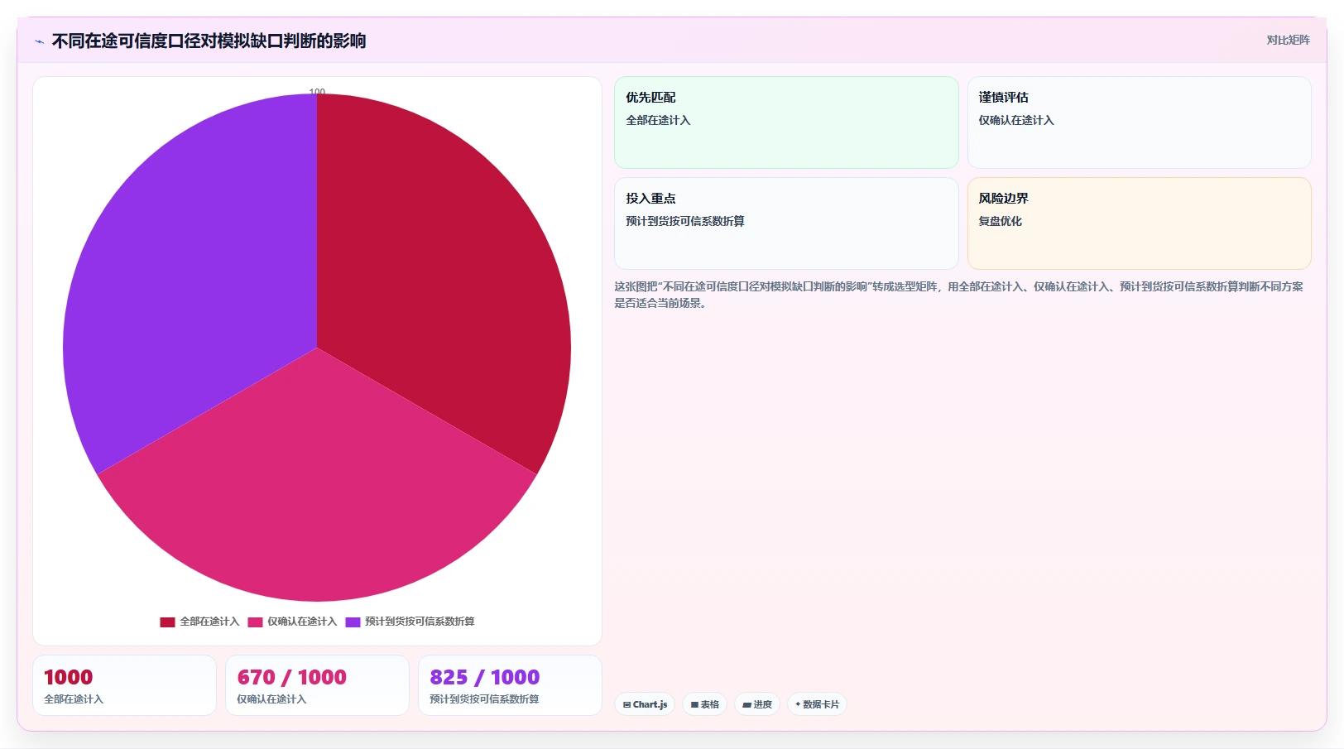Open the 投入重点 card
Viewport: 1344px width, 749px height.
pos(786,223)
